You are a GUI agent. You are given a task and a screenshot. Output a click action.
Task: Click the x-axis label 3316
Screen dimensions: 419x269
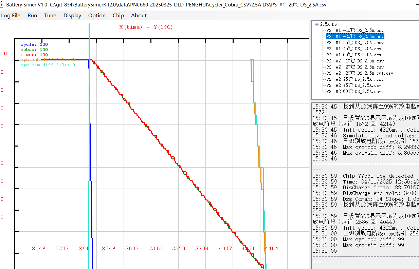156,248
